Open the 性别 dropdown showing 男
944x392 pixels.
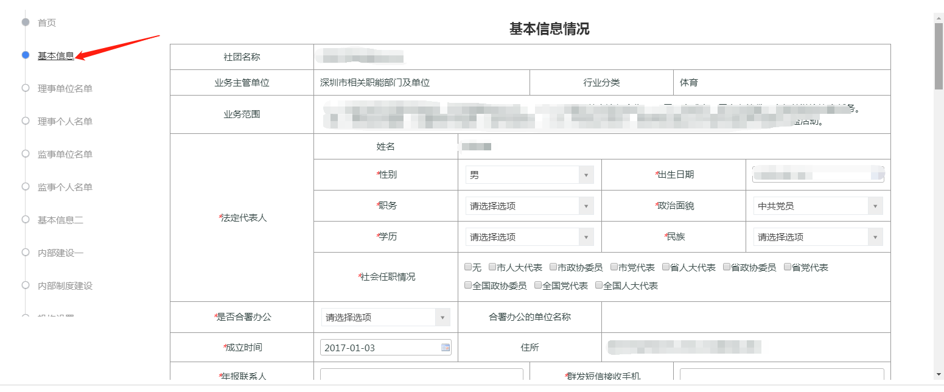[529, 175]
